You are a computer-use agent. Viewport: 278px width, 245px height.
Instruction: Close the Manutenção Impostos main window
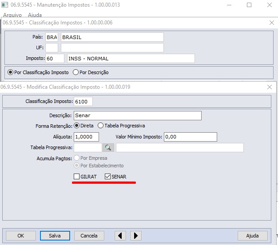[x=270, y=5]
